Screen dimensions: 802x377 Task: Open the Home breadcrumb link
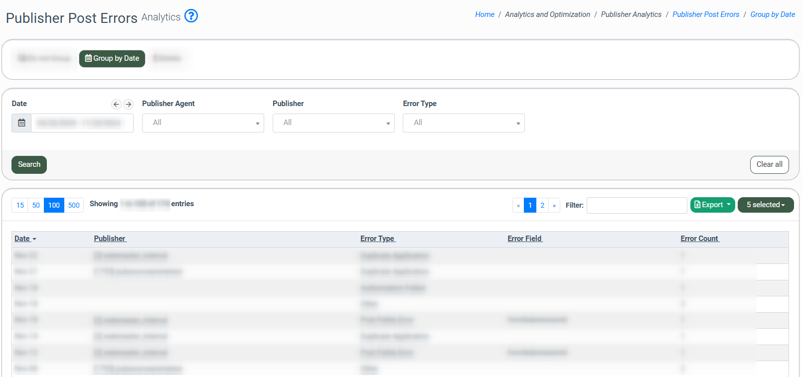pyautogui.click(x=484, y=14)
